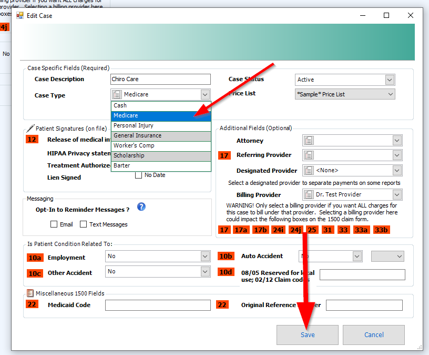The image size is (429, 355).
Task: Click box 10b marker beside Auto Accident
Action: click(x=226, y=256)
